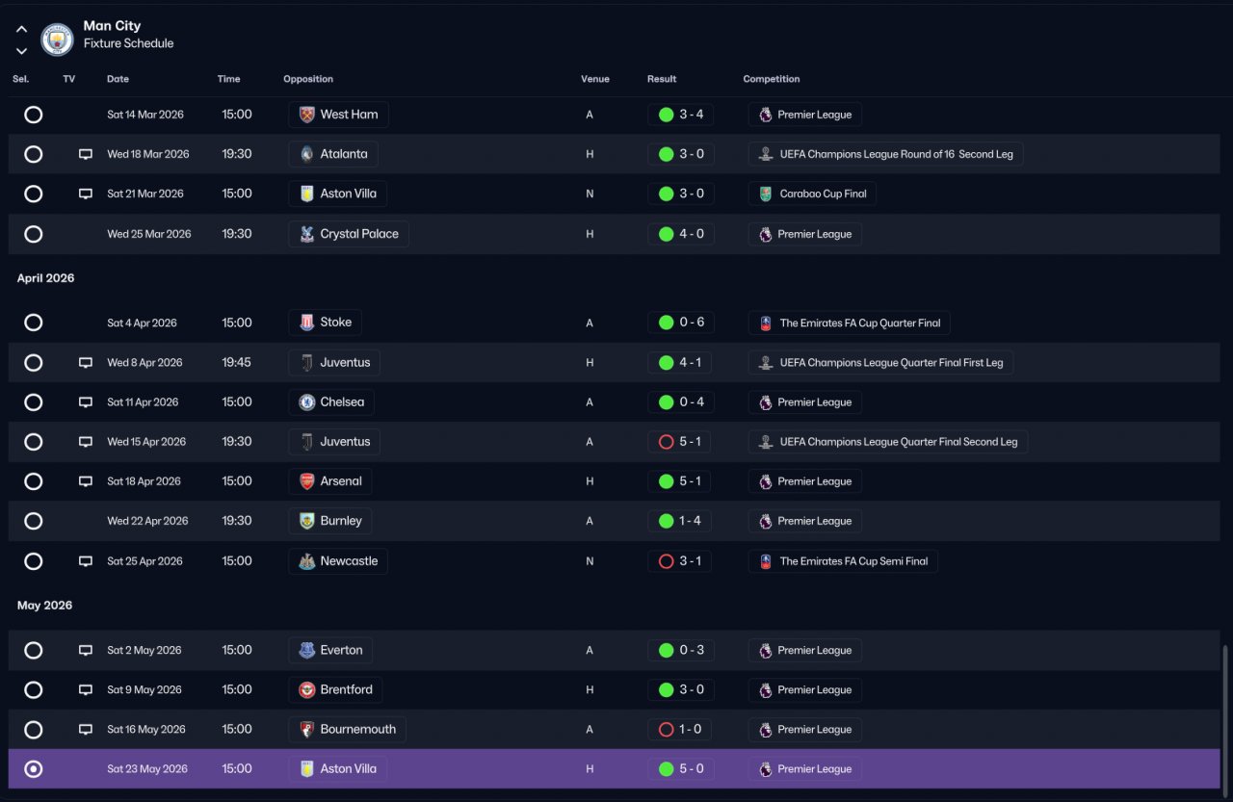Select radio button for West Ham fixture
Viewport: 1233px width, 802px height.
coord(34,115)
